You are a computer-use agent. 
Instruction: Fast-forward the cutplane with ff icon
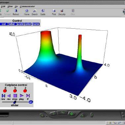pyautogui.click(x=28, y=96)
